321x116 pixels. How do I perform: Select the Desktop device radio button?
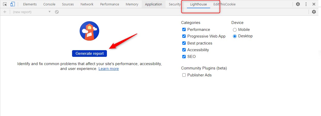235,36
